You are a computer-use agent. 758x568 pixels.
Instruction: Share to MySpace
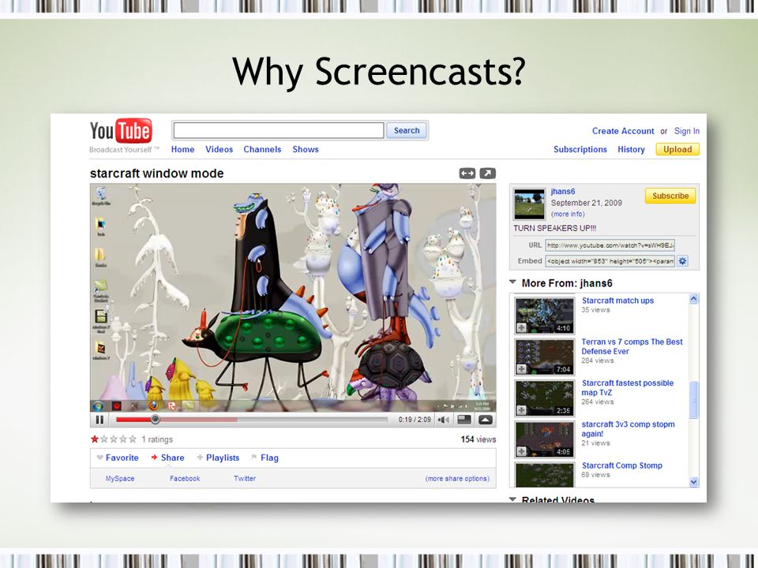[120, 478]
